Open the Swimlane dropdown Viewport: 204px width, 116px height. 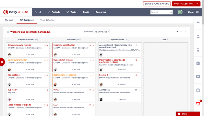pyautogui.click(x=102, y=32)
